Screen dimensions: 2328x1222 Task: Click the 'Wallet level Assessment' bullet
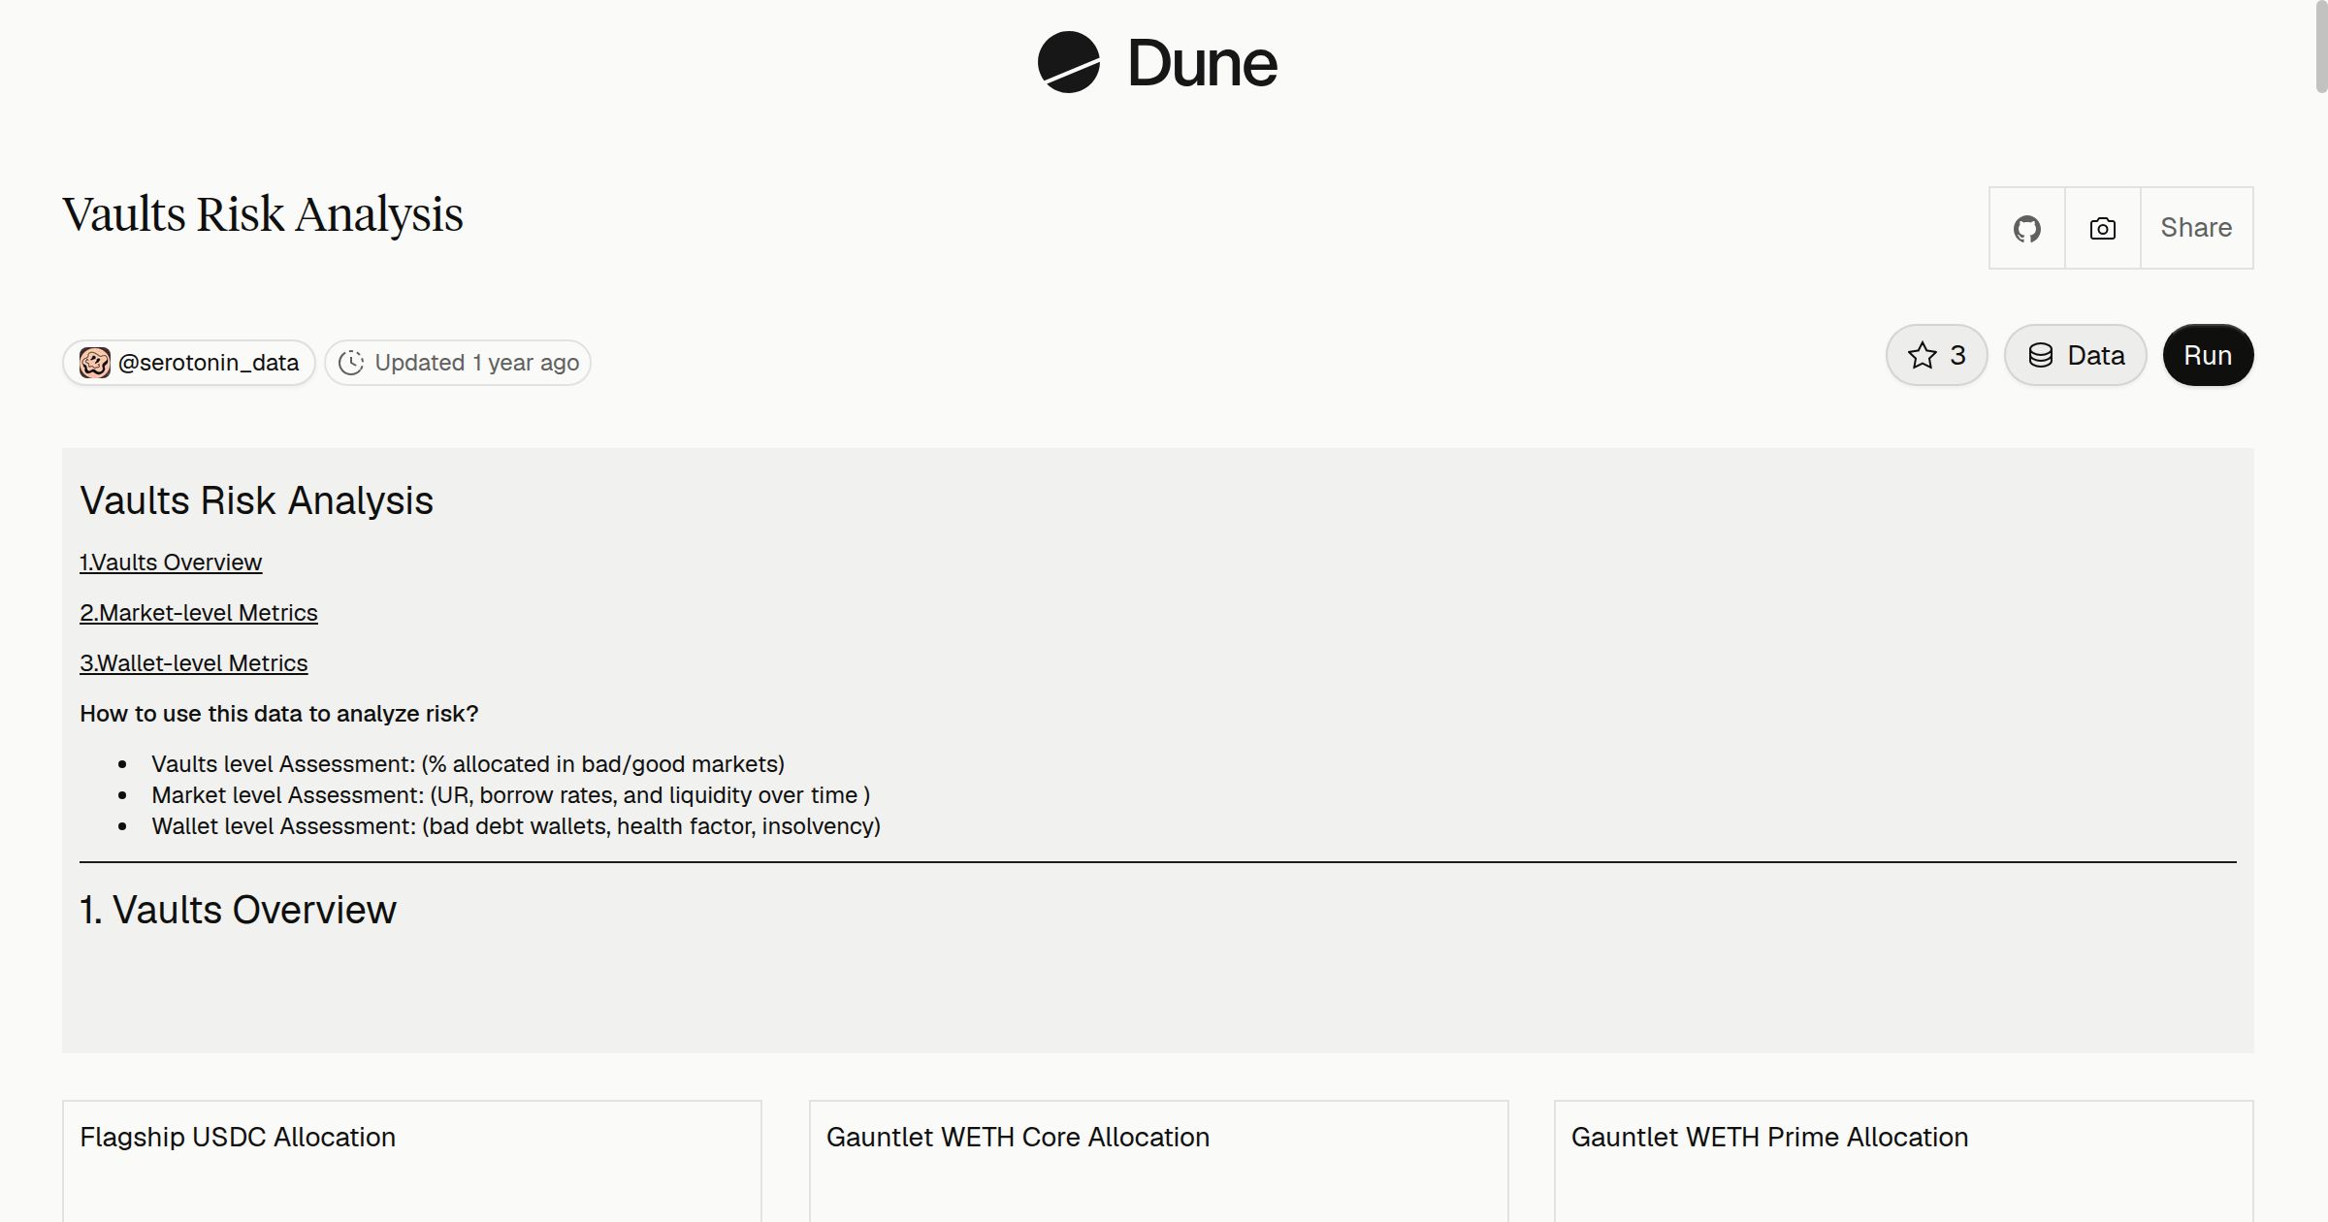[x=516, y=826]
